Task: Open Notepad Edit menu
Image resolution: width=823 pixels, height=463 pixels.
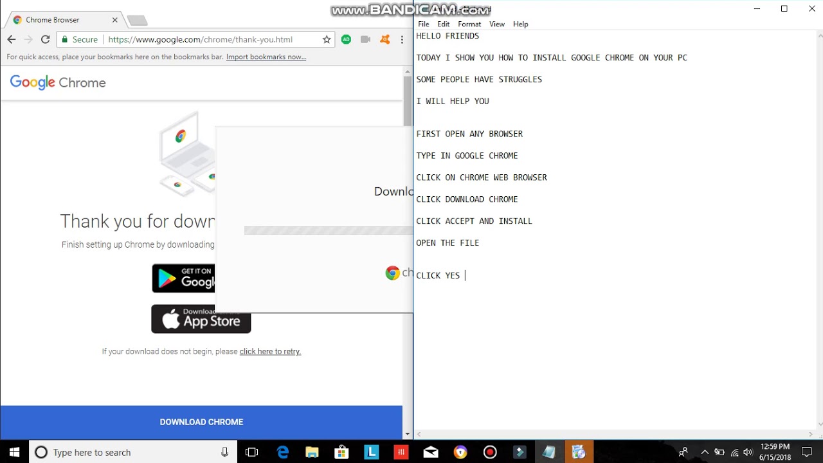Action: tap(444, 24)
